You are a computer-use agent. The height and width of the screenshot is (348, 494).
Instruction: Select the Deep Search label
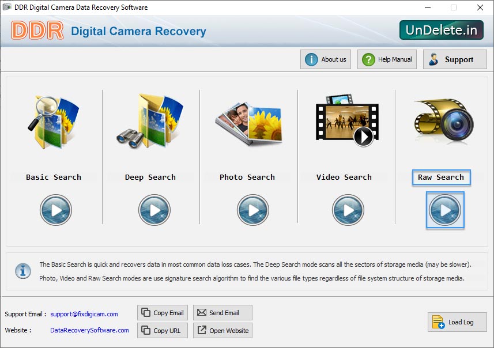150,177
